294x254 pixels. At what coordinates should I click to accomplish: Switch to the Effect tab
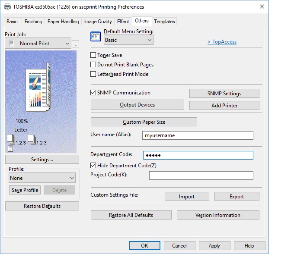(123, 22)
